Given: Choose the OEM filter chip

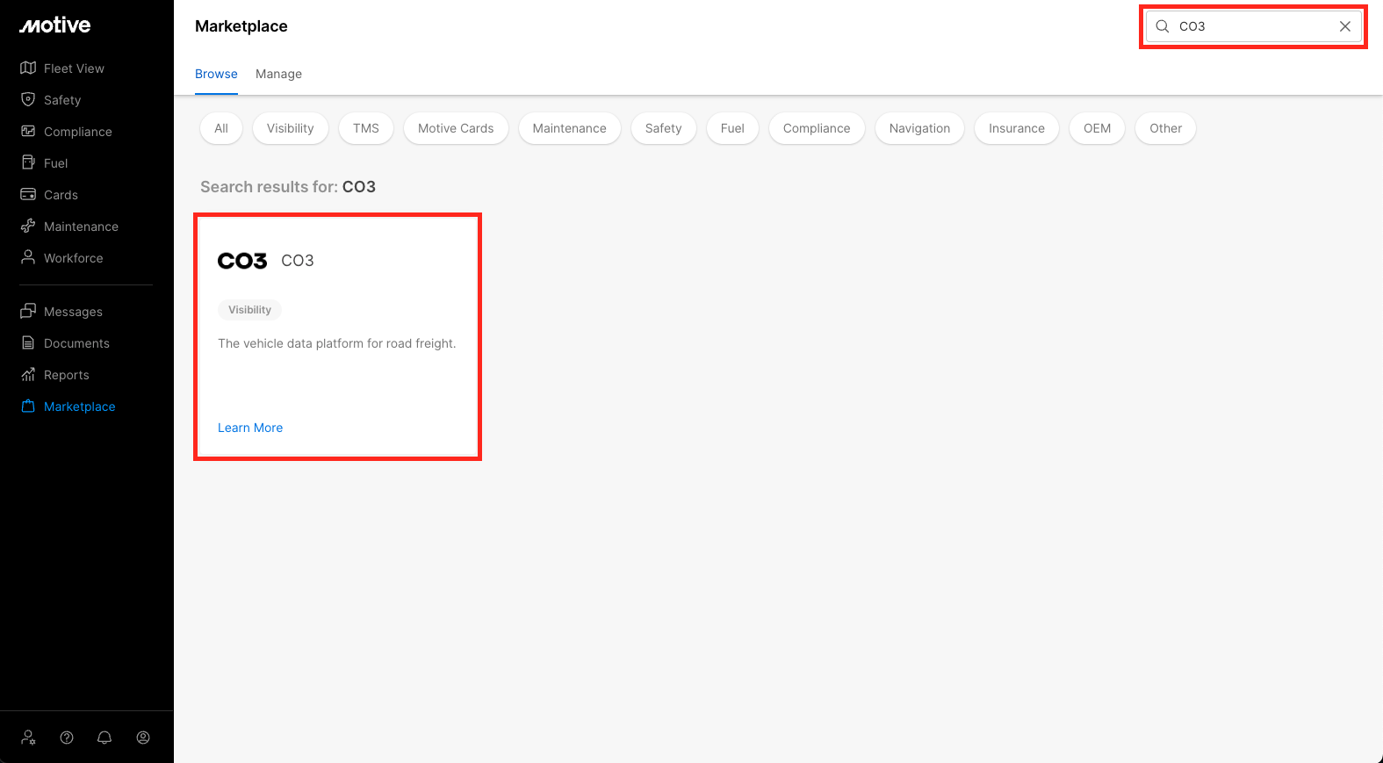Looking at the screenshot, I should pos(1097,128).
